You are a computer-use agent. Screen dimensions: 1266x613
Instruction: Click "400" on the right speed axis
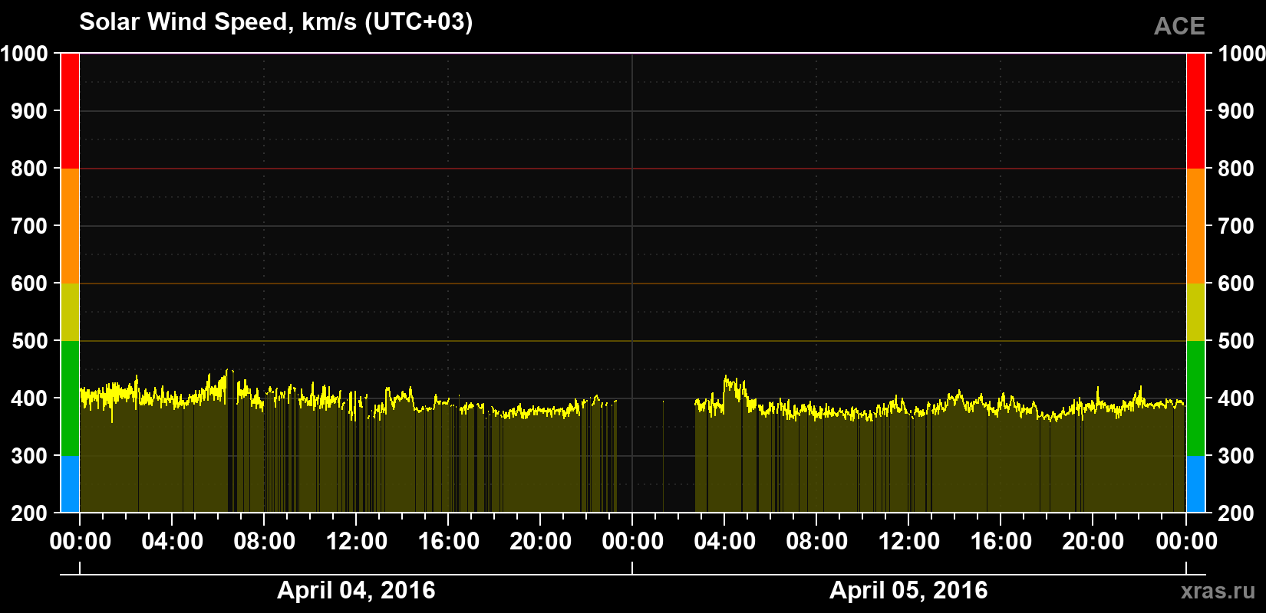(1237, 398)
